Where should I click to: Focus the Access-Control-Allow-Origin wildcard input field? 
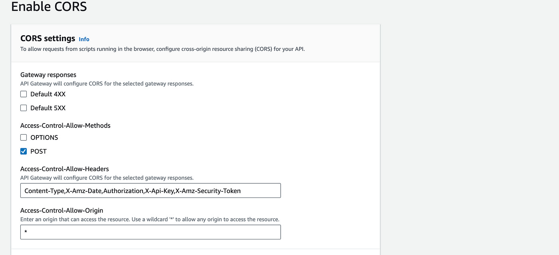pos(151,232)
